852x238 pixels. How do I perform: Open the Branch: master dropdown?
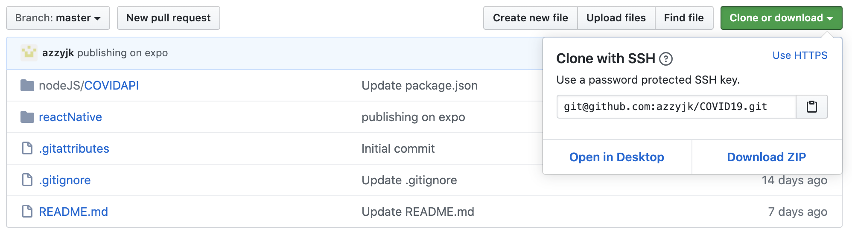pyautogui.click(x=58, y=18)
